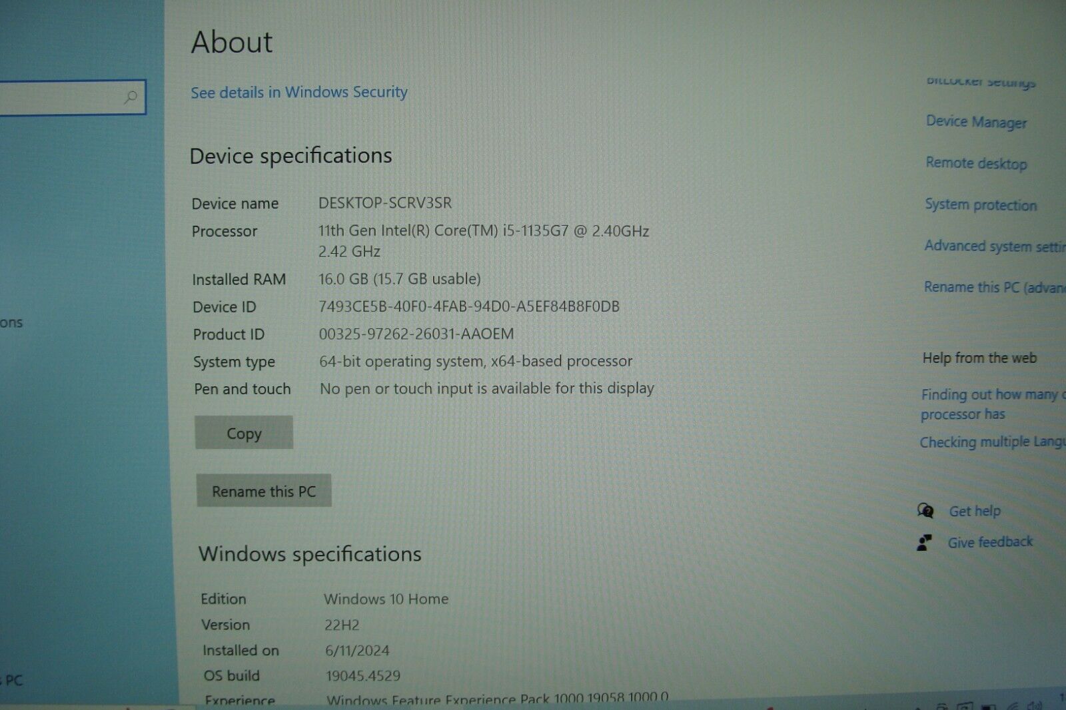Viewport: 1066px width, 710px height.
Task: Click the Help from the web heading
Action: [979, 358]
